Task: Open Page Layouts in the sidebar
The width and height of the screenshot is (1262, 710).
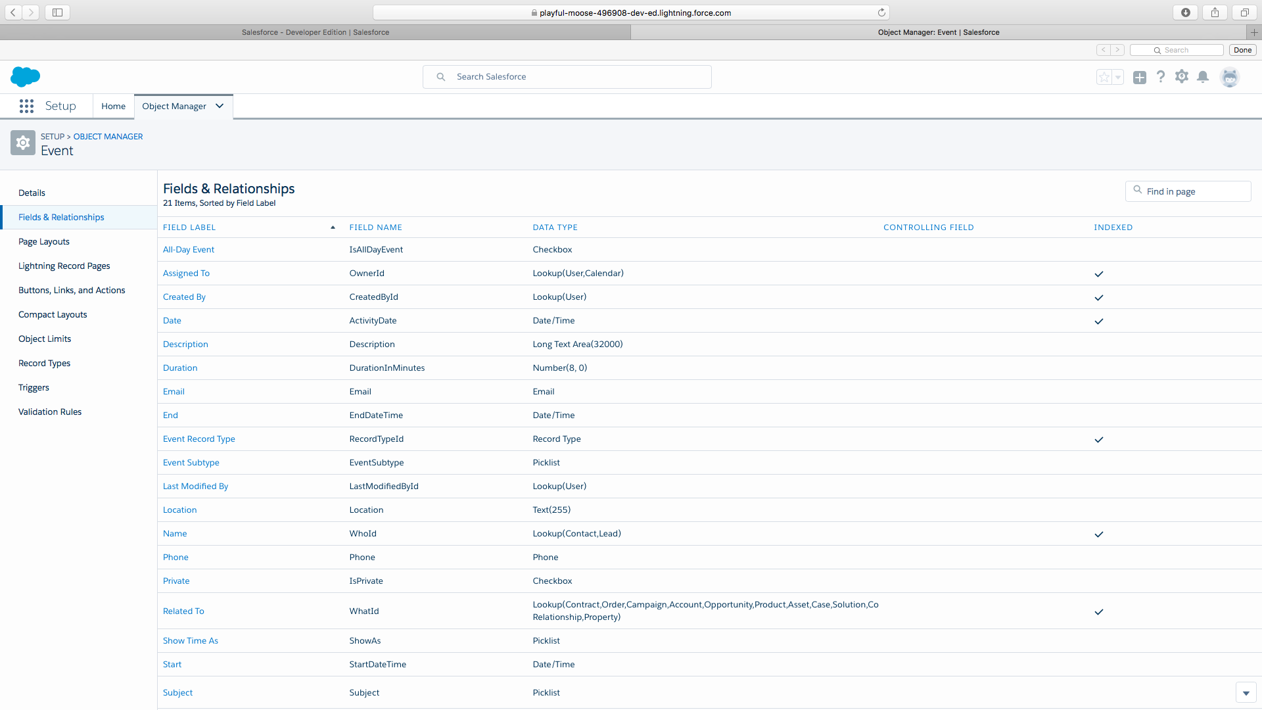Action: tap(44, 241)
